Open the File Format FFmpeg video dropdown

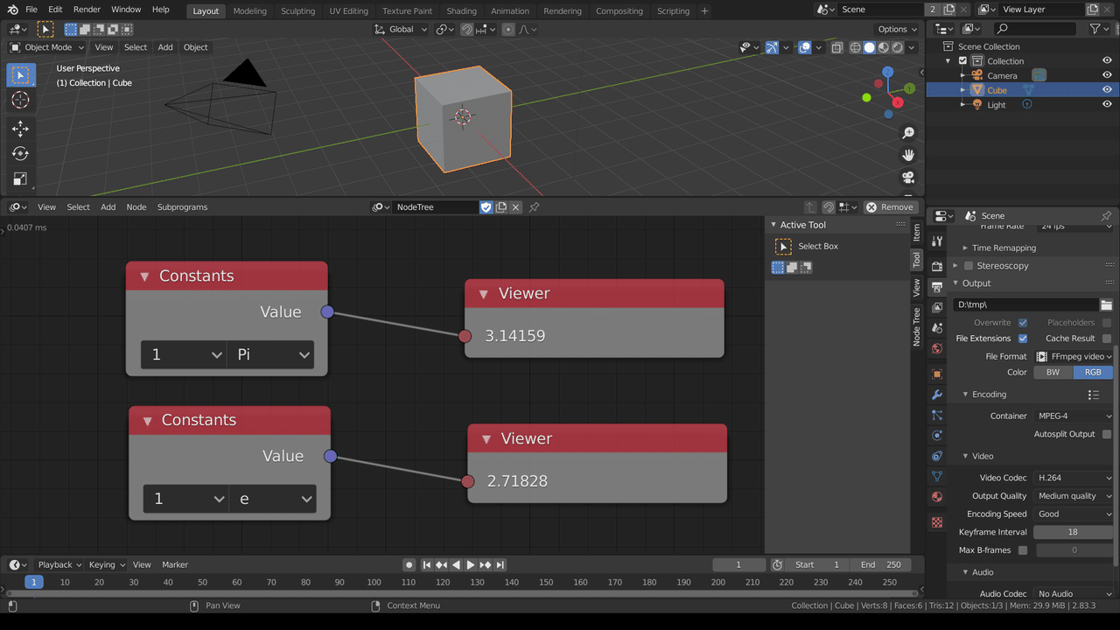coord(1074,357)
